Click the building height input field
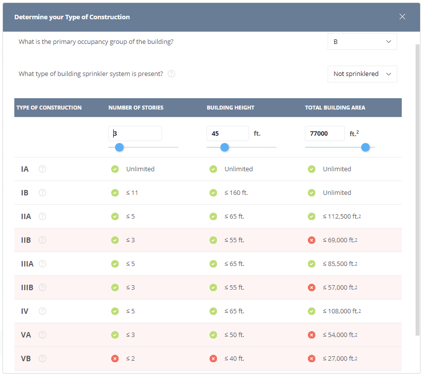This screenshot has height=378, width=423. (x=227, y=134)
